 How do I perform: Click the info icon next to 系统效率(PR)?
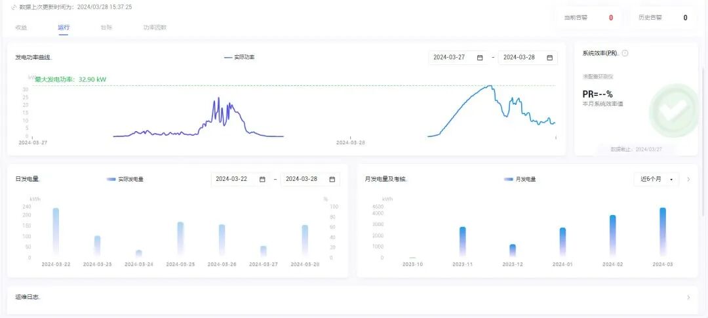pos(625,53)
